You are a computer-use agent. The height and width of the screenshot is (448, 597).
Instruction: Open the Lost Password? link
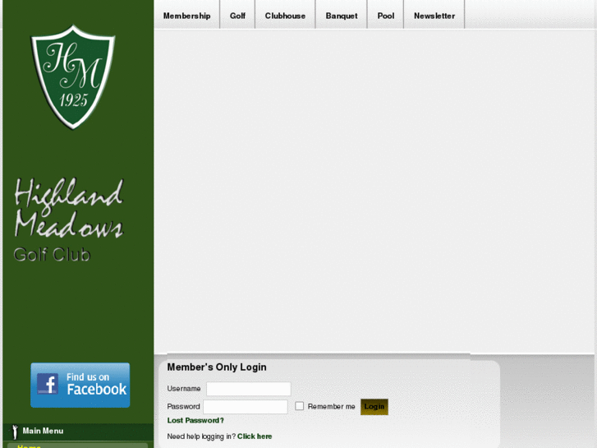coord(195,421)
